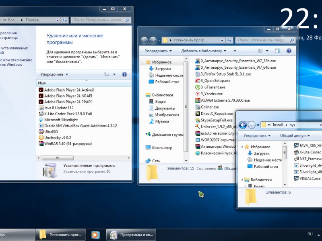Click the WinRAR 5.40 books icon

click(x=41, y=143)
